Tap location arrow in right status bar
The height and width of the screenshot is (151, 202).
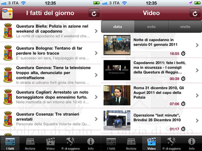190,3
